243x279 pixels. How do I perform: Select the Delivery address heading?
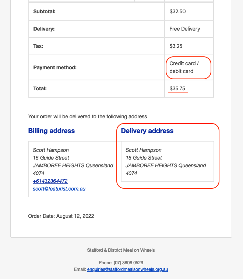click(x=147, y=131)
